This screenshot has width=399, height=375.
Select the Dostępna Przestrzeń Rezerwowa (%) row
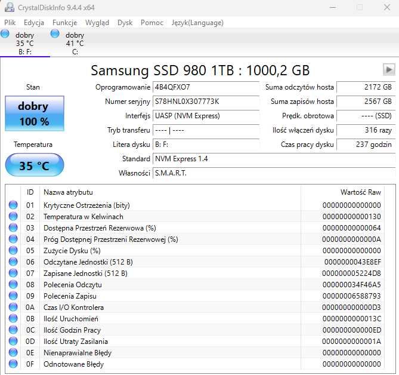(x=195, y=228)
